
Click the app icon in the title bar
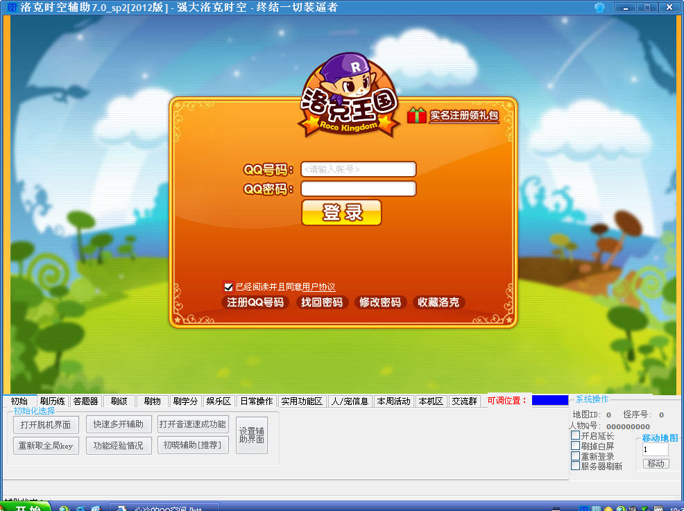tap(12, 7)
